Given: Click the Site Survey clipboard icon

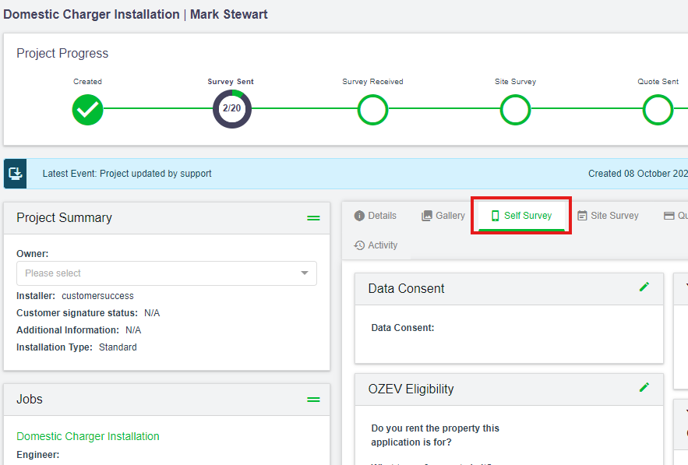Looking at the screenshot, I should click(x=582, y=215).
